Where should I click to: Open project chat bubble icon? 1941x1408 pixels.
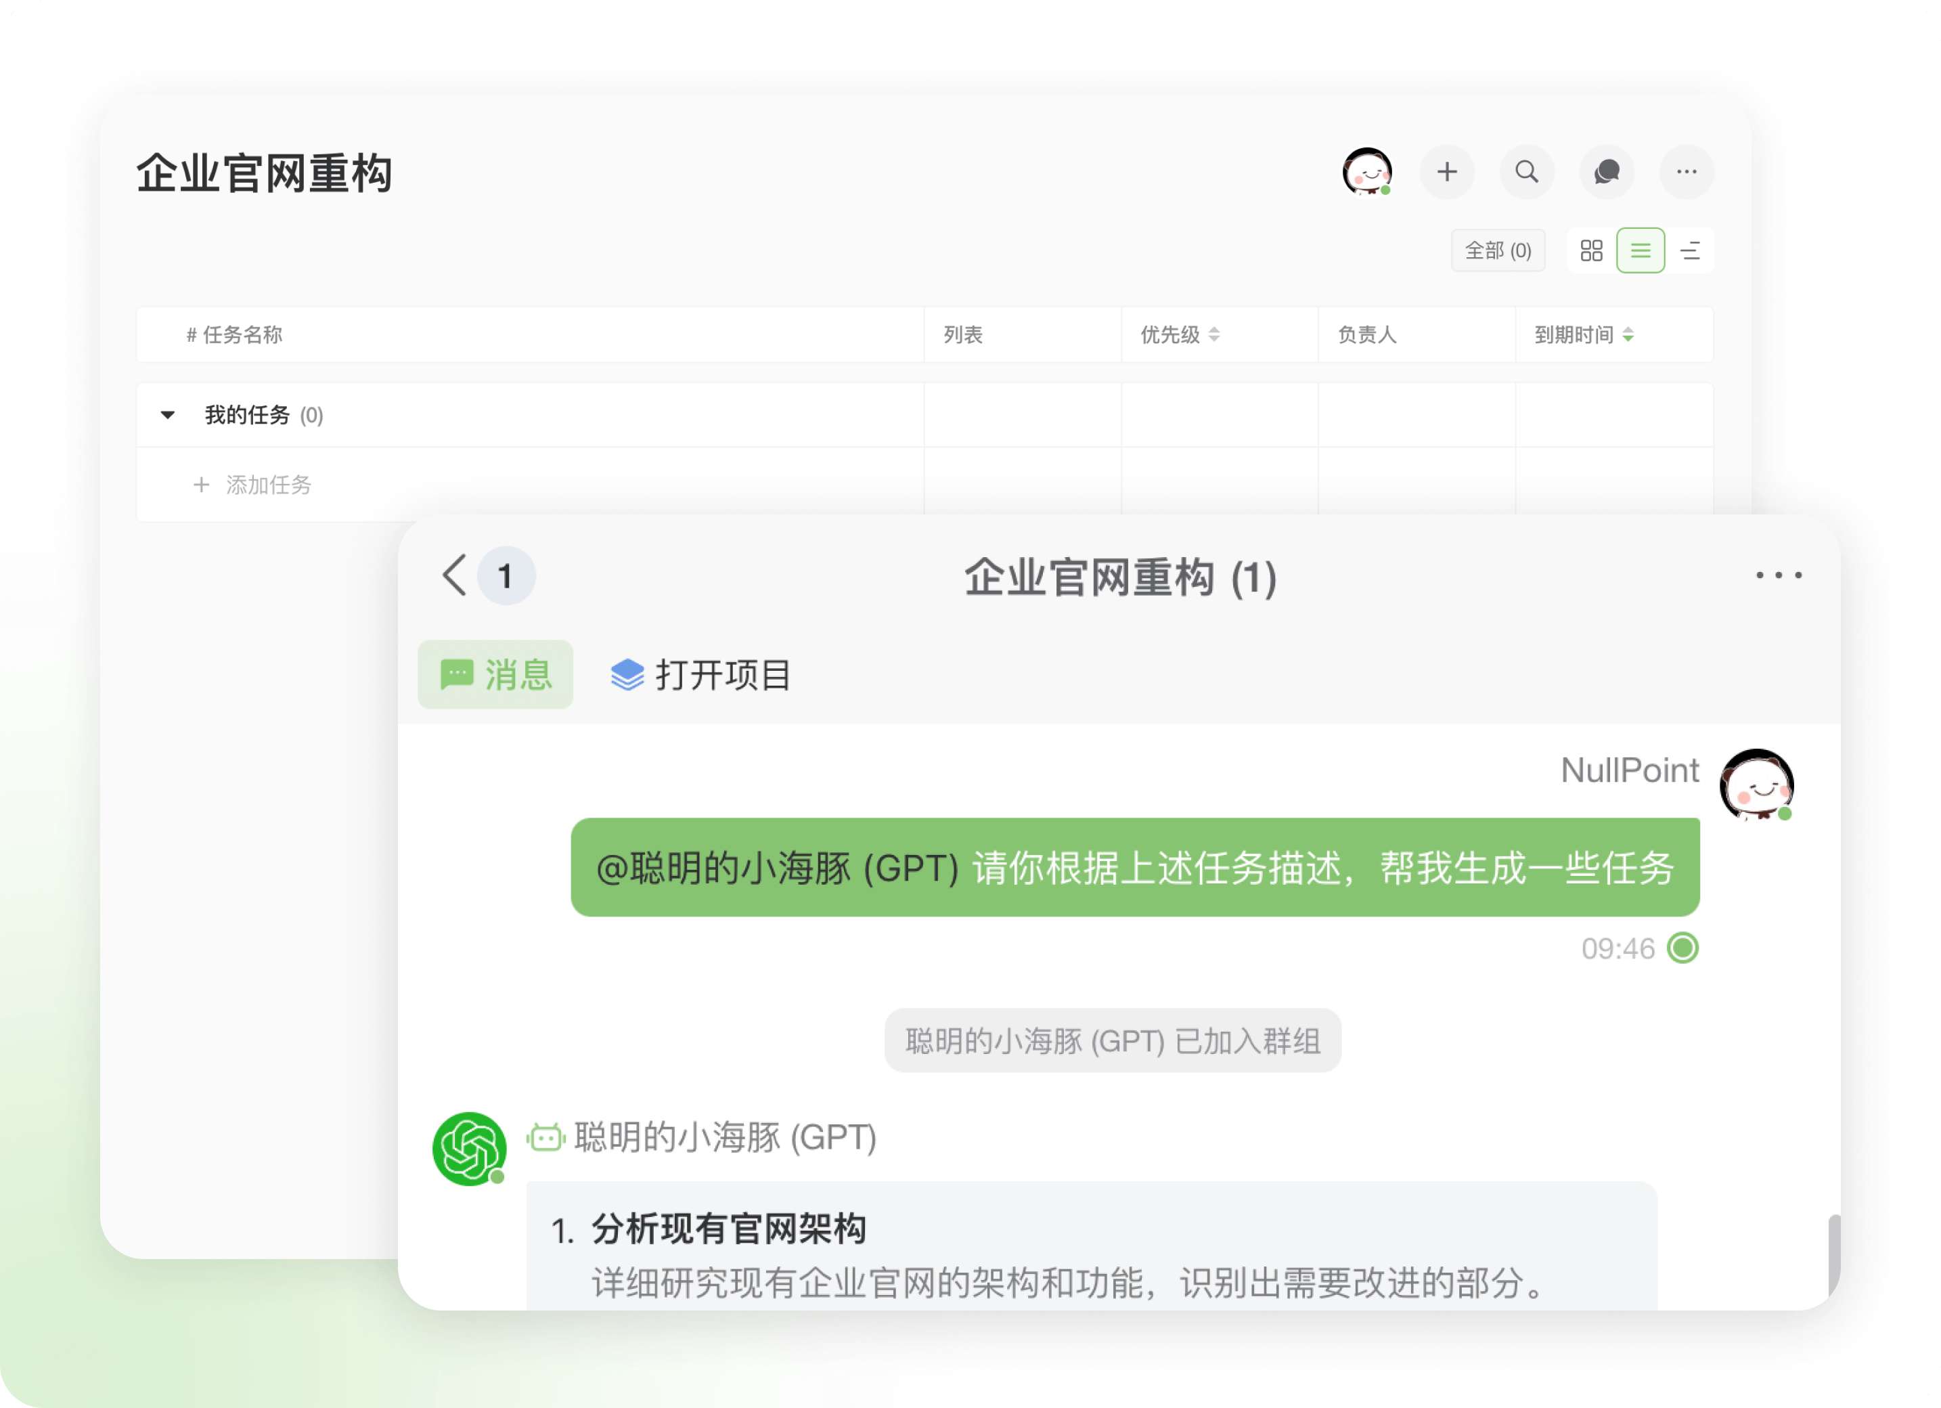point(1607,172)
